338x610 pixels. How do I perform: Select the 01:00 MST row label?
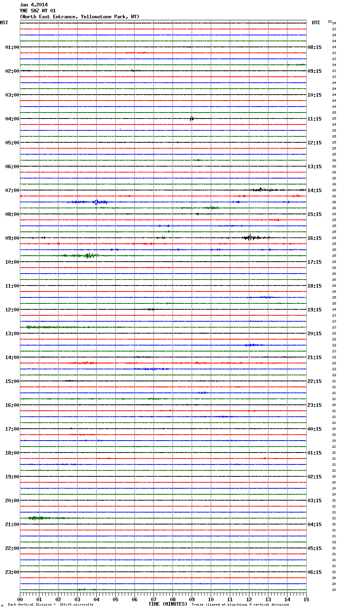12,47
